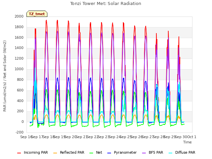Click the 1000 y-axis tick label
Viewport: 212px width, 159px height.
19,69
